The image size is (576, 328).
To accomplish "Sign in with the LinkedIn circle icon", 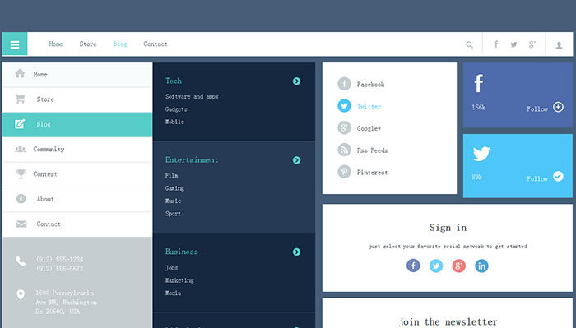I will coord(481,266).
